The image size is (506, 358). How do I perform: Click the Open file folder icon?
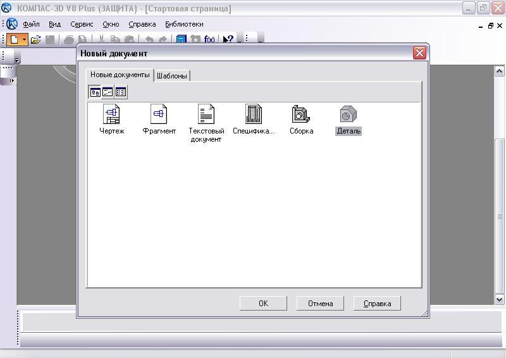35,40
